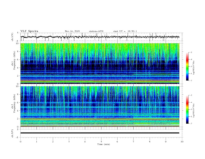
Task: Click inside the ch.2 spectrogram panel
Action: tap(100, 107)
